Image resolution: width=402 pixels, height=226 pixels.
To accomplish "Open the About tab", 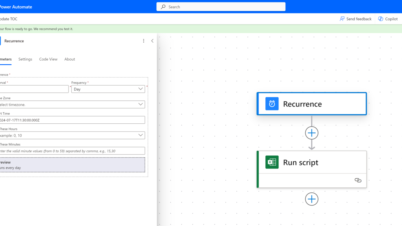I will point(70,59).
